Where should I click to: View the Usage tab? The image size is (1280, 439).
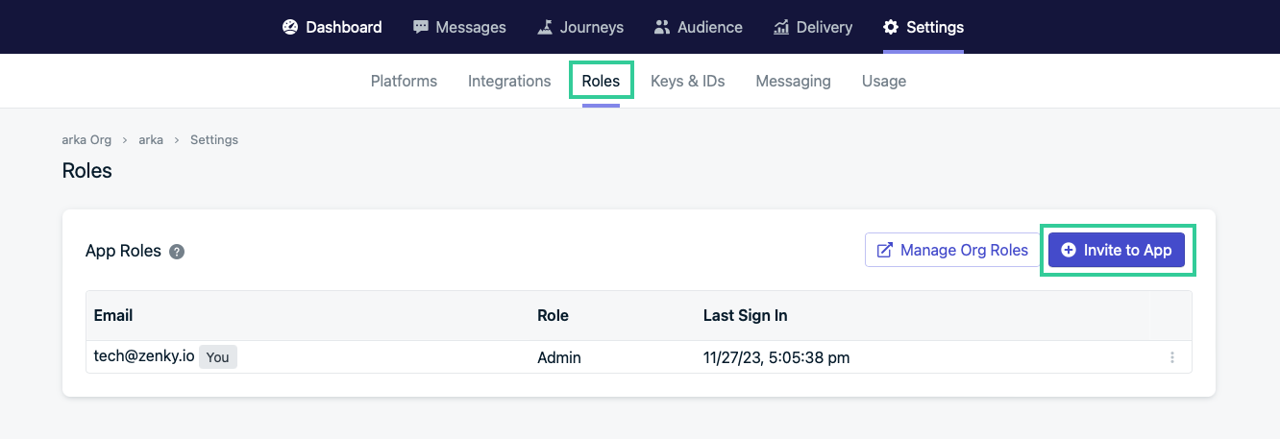pos(883,81)
